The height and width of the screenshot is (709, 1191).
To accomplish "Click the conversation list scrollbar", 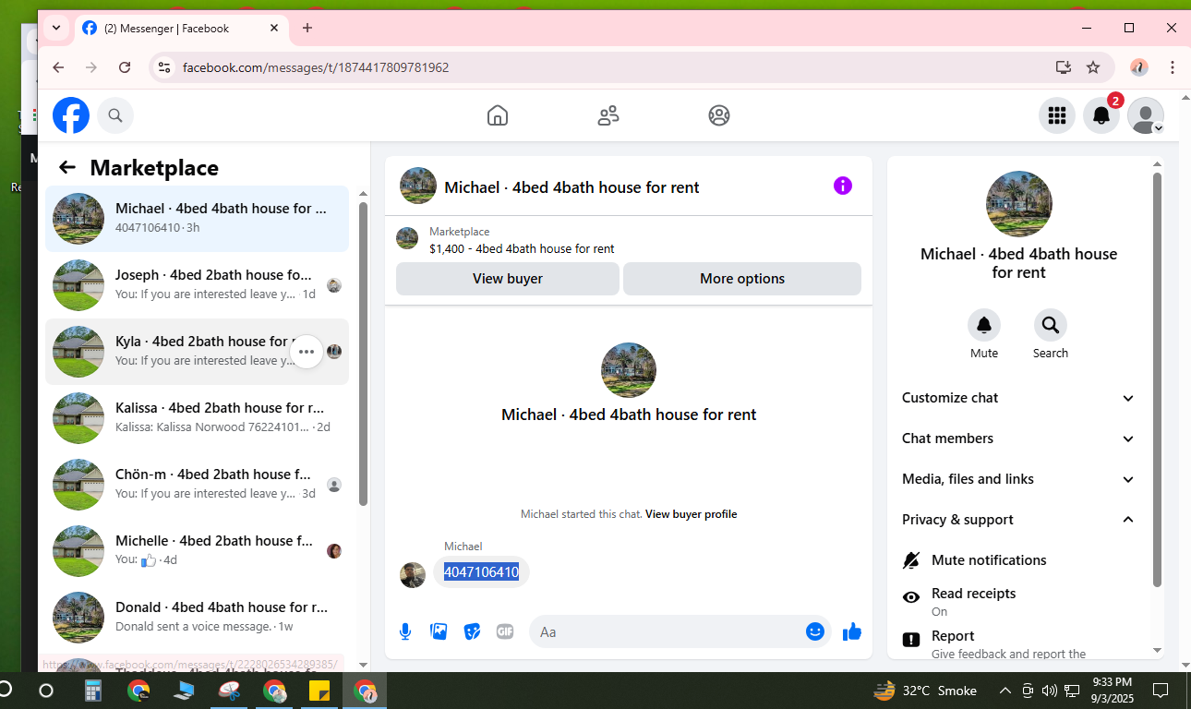I will point(363,354).
